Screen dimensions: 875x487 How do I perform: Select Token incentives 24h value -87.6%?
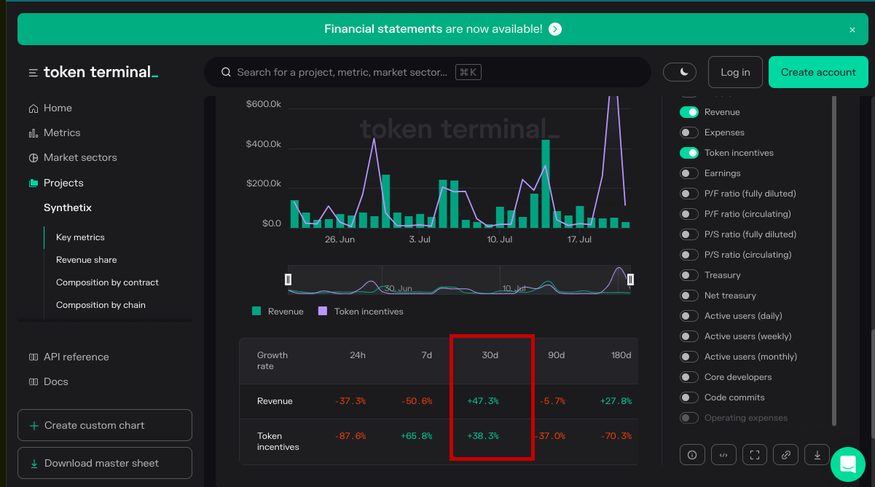350,436
